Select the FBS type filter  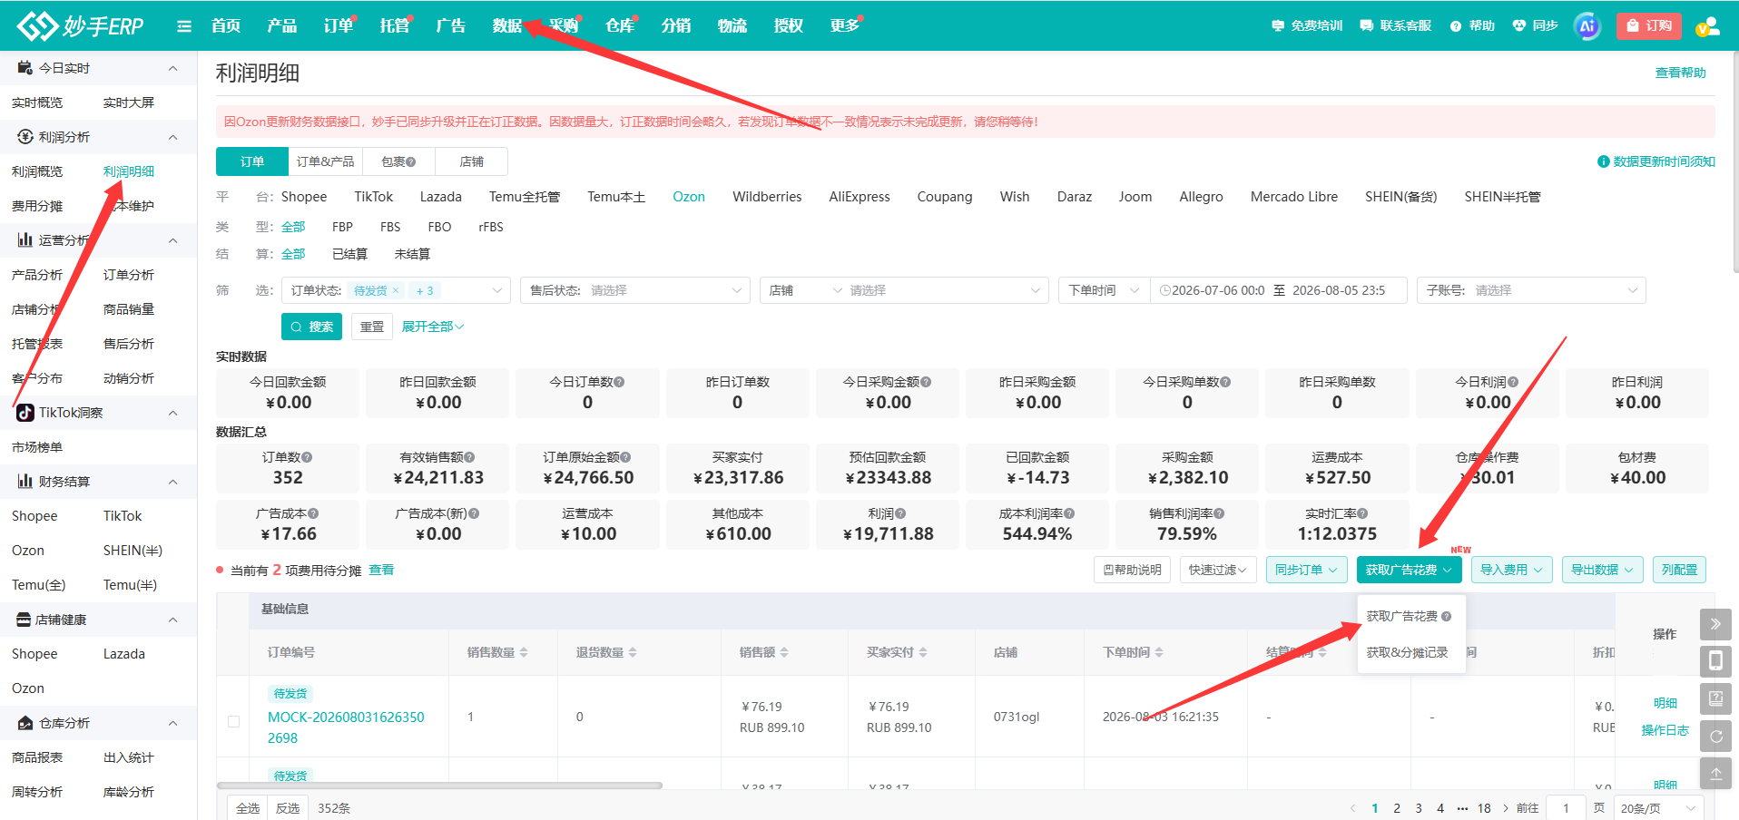390,227
